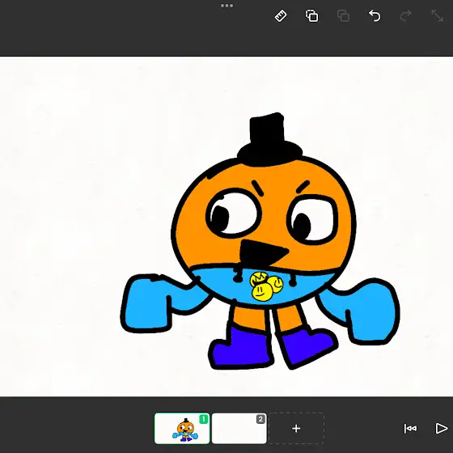Screen dimensions: 453x453
Task: Open the three-dot handle at the top
Action: click(226, 6)
